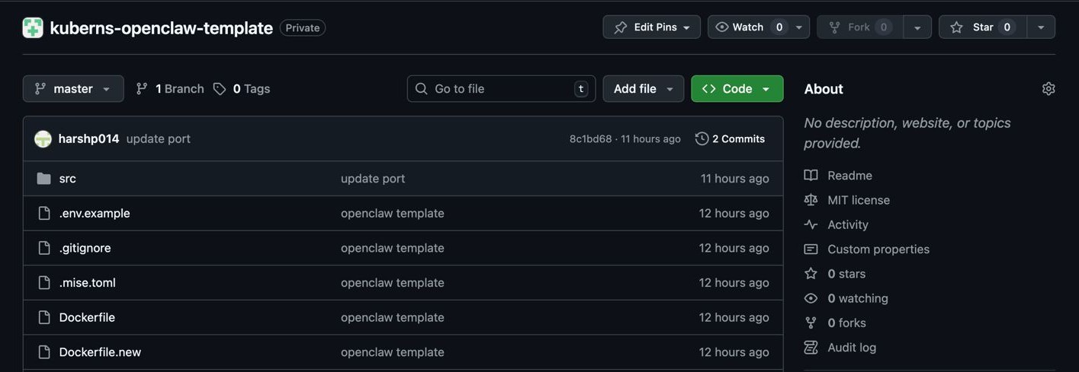Select the Custom properties icon
This screenshot has width=1079, height=372.
click(x=811, y=250)
